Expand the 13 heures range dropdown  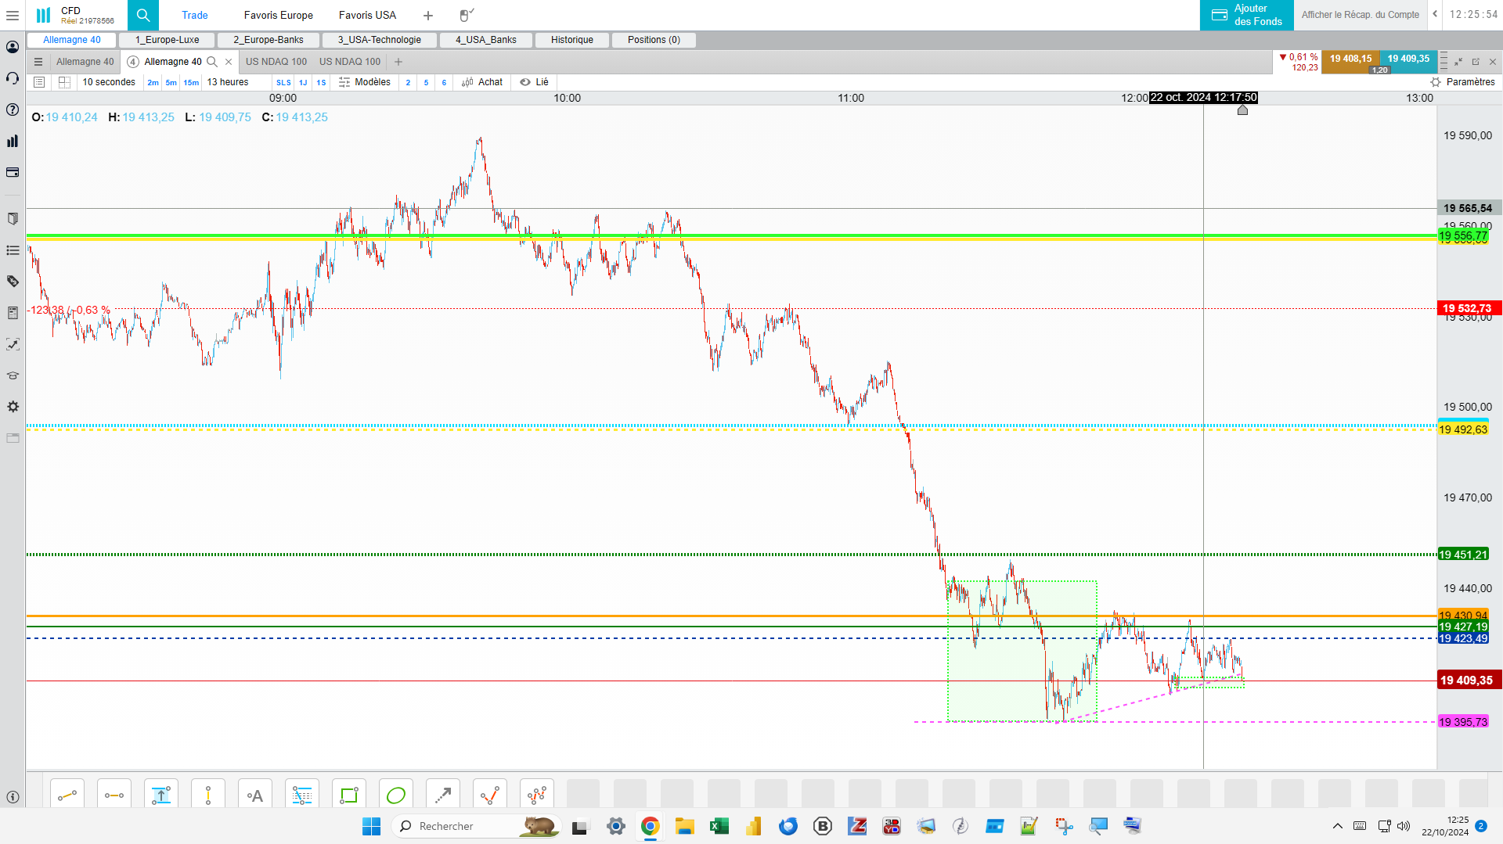coord(228,82)
